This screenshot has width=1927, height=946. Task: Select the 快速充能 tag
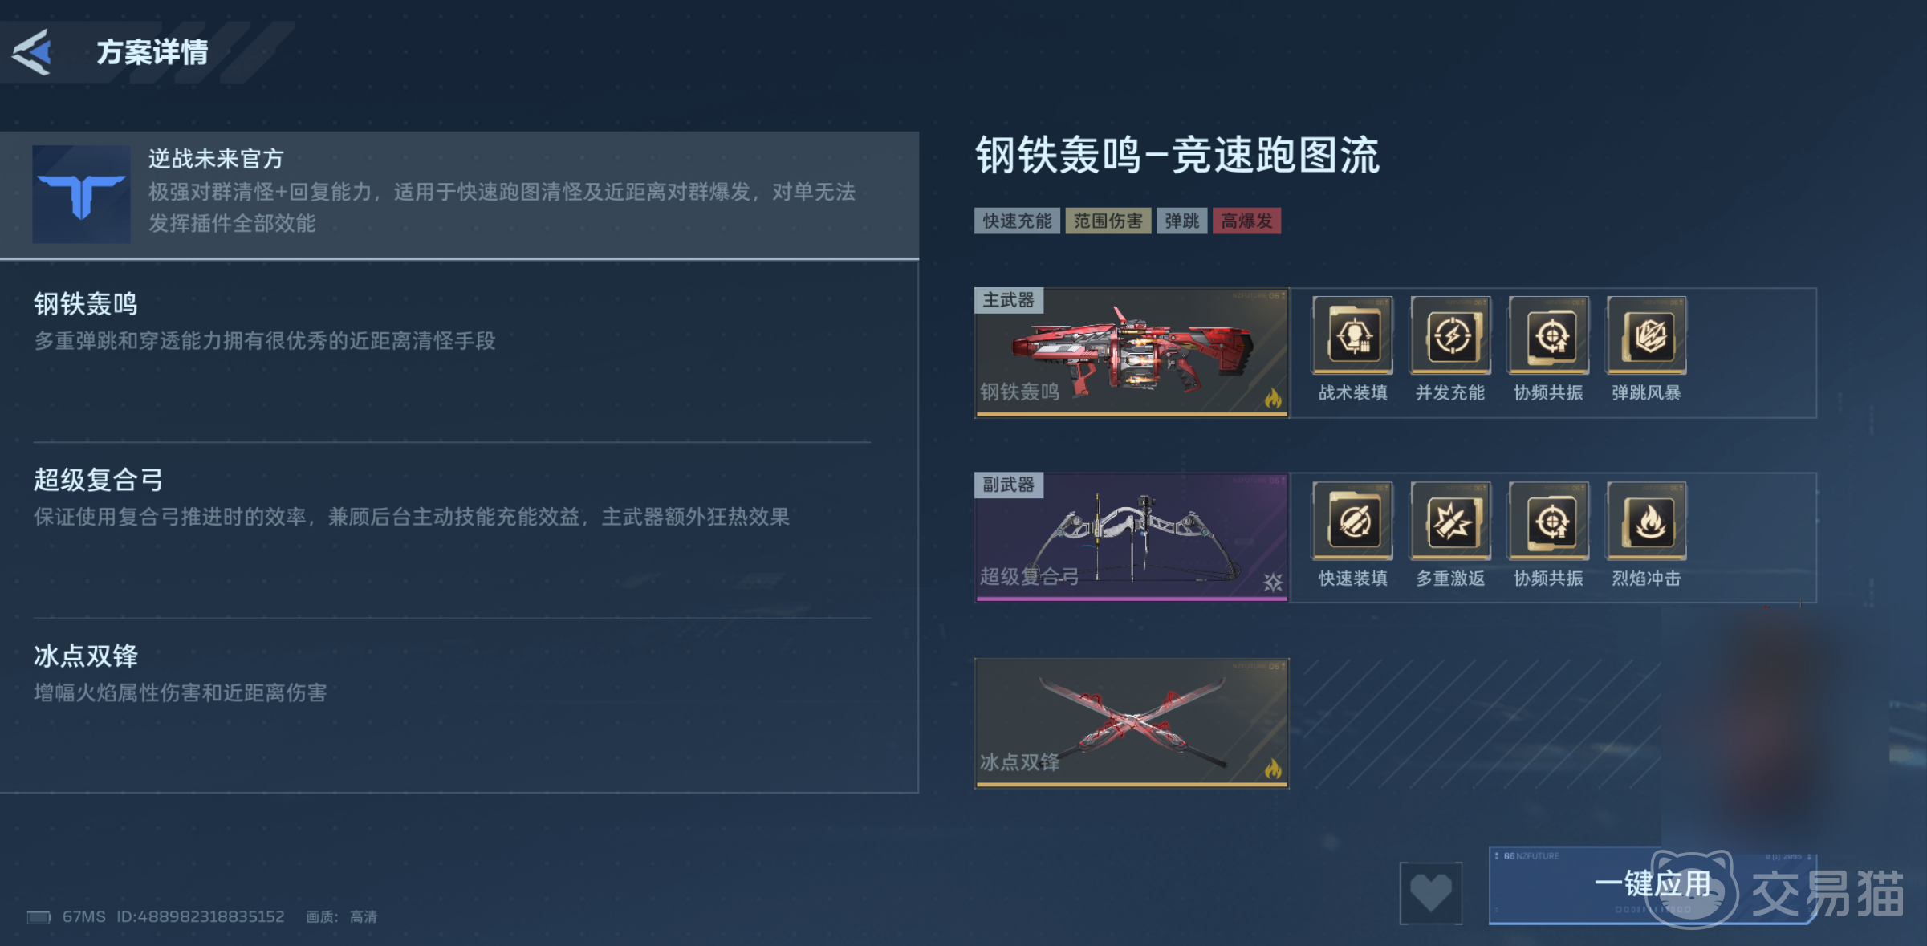tap(1017, 221)
